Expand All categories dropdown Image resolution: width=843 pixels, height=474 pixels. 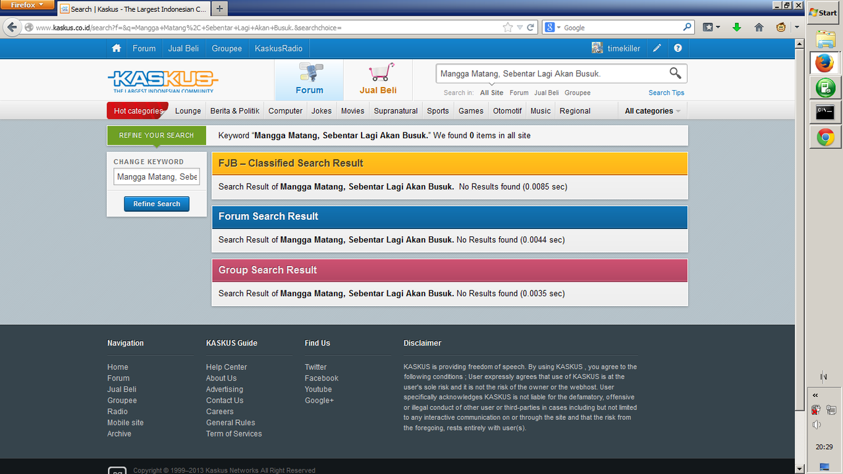[653, 111]
